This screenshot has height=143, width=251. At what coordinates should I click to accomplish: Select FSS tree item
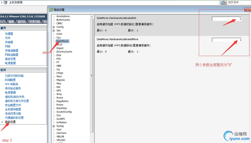click(x=59, y=59)
